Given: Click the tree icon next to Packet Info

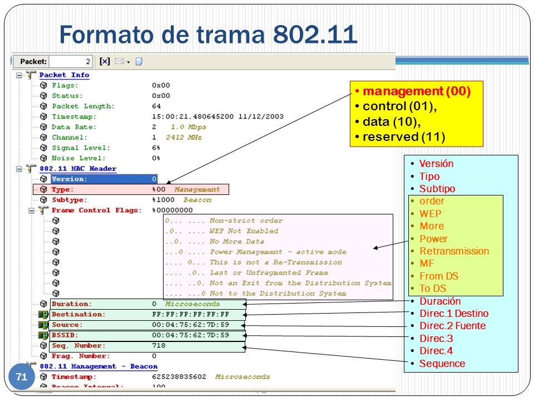Looking at the screenshot, I should click(31, 75).
